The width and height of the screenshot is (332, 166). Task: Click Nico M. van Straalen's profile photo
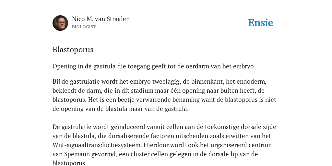point(60,23)
